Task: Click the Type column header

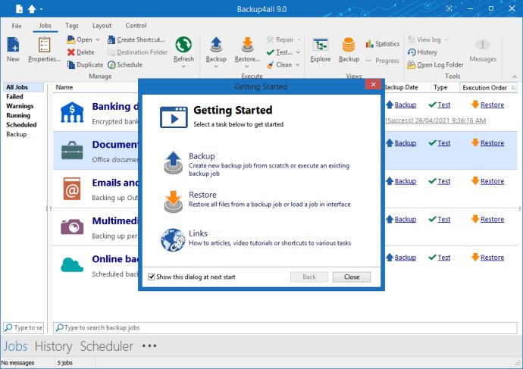Action: [x=440, y=87]
